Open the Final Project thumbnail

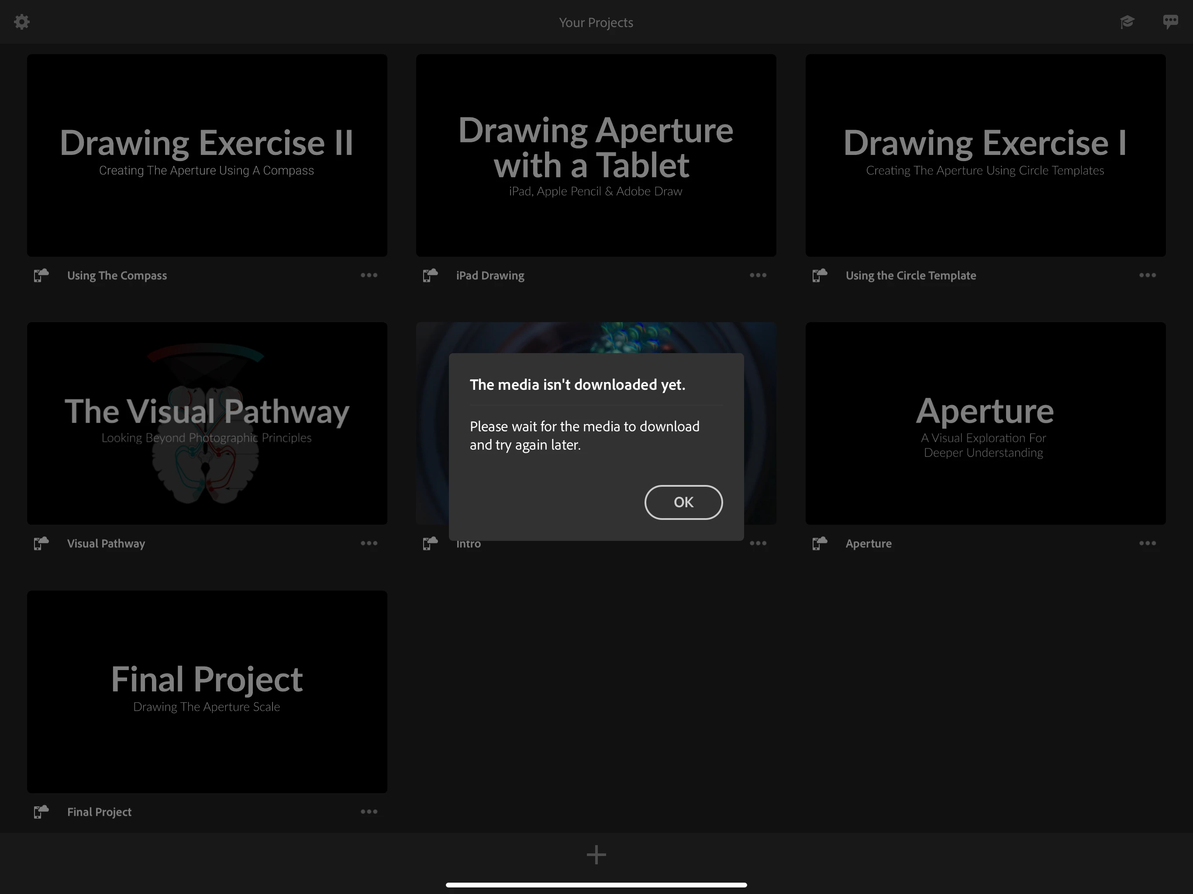207,691
